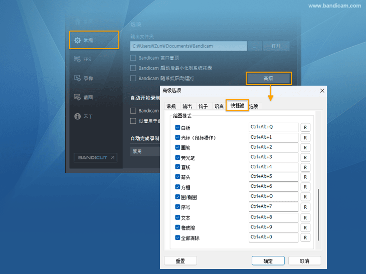Reset the 圆/椭圆 hotkey with R button
This screenshot has width=366, height=274.
point(305,197)
